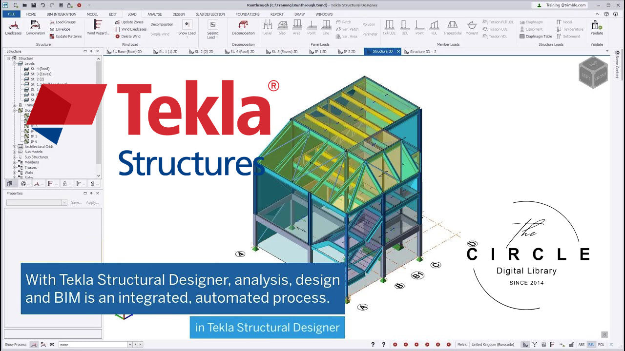
Task: Click the Level panel load icon
Action: coord(268,25)
